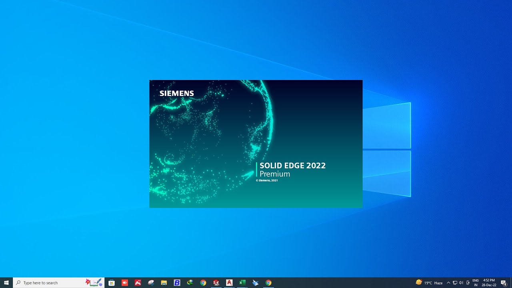Open the volume control speaker icon
This screenshot has width=512, height=288.
coord(461,283)
